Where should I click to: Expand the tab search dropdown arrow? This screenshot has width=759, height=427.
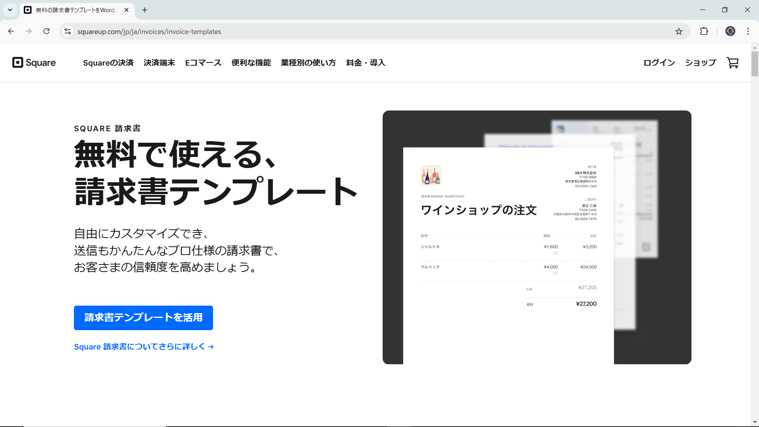point(10,10)
